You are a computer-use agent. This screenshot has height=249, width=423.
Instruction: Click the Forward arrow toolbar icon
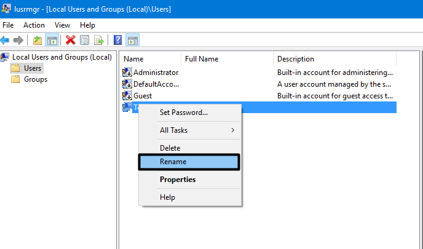tap(18, 41)
